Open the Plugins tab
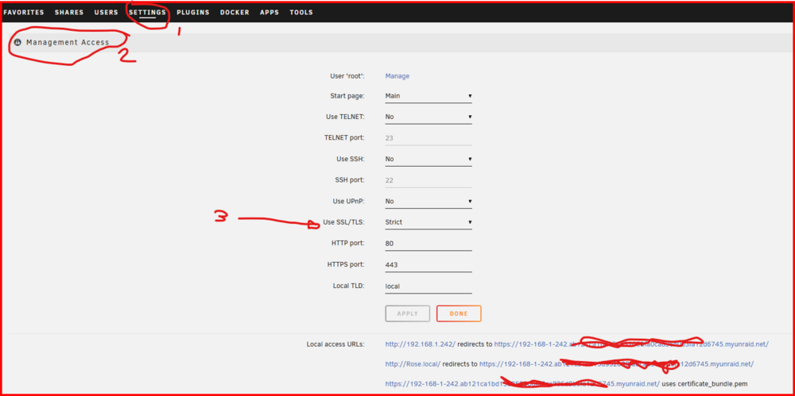The height and width of the screenshot is (396, 795). click(193, 12)
